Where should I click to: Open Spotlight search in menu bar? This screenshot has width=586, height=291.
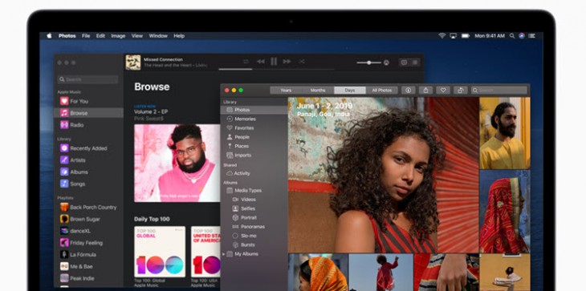coord(512,36)
